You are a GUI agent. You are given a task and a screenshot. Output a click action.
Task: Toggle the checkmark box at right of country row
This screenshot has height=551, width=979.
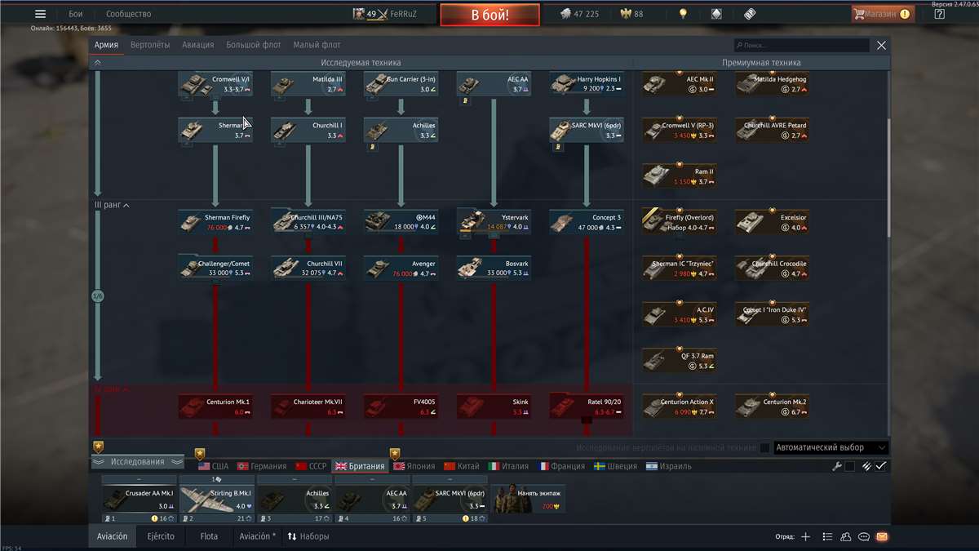(880, 466)
